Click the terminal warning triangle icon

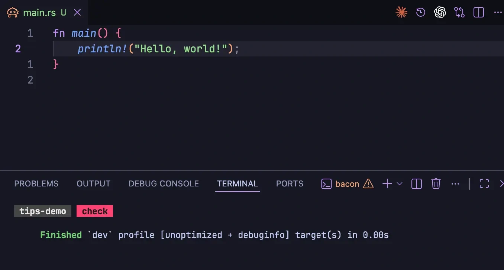[368, 184]
